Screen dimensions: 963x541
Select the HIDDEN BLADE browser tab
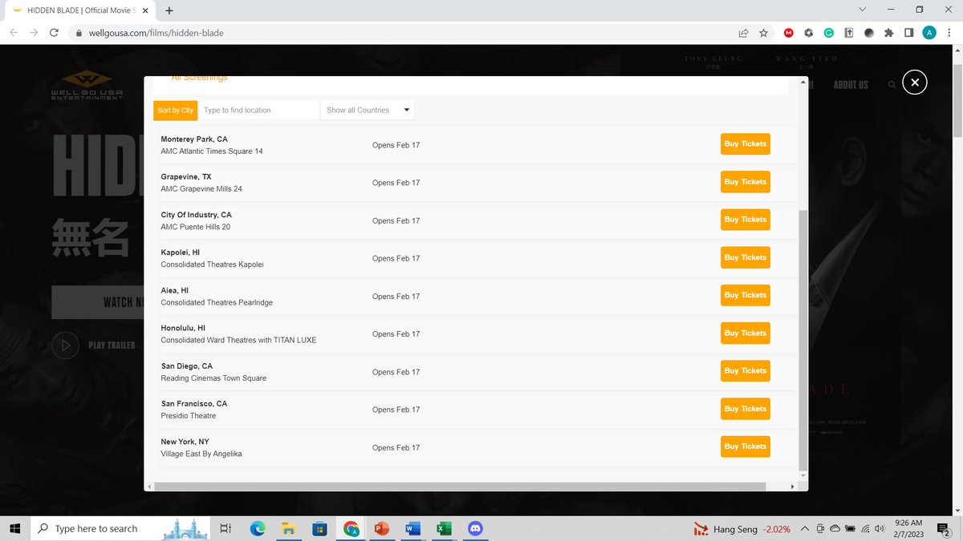point(79,11)
